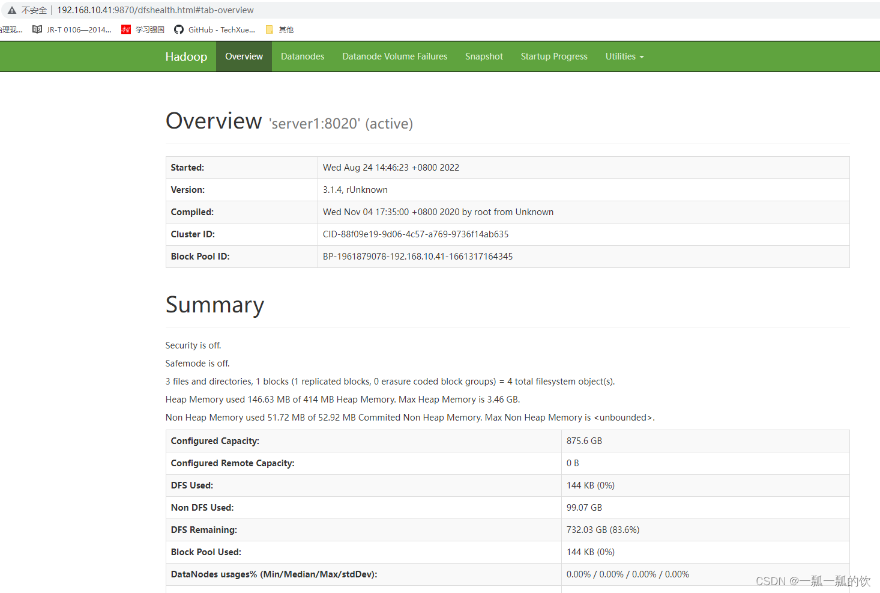Click the 'Configured Remote Capacity:' label

[x=233, y=463]
